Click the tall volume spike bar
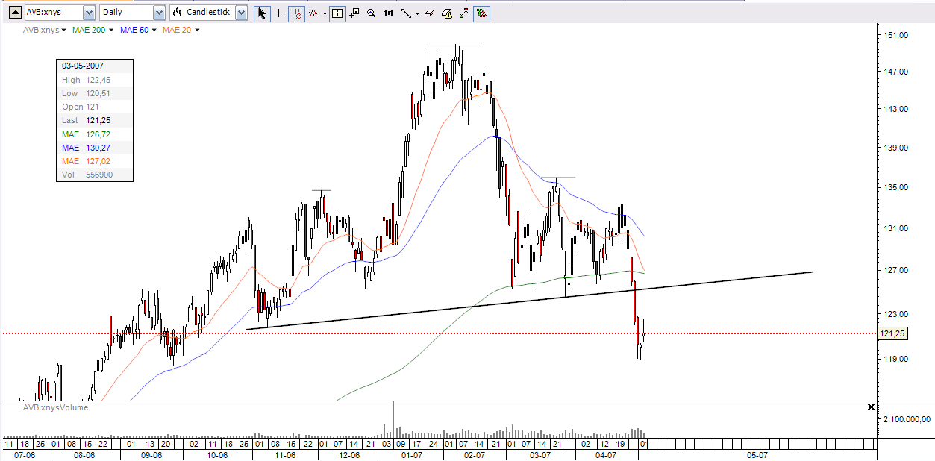The width and height of the screenshot is (935, 461). coord(393,419)
